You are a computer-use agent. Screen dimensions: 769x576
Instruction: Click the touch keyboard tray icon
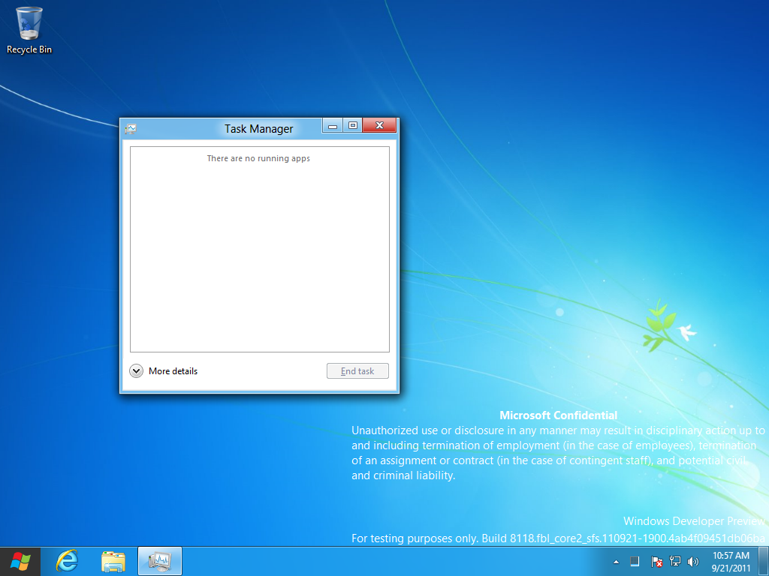tap(635, 561)
